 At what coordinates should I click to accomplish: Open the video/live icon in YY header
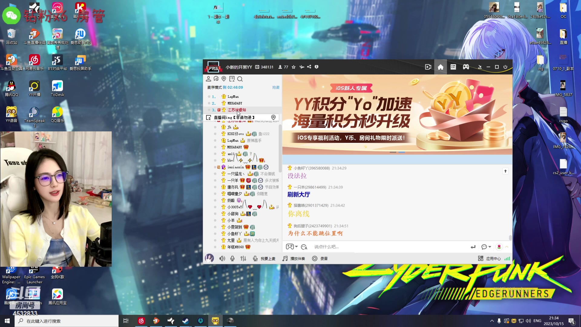[428, 67]
